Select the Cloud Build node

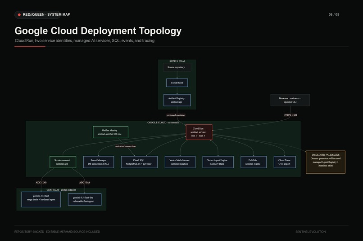coord(177,83)
